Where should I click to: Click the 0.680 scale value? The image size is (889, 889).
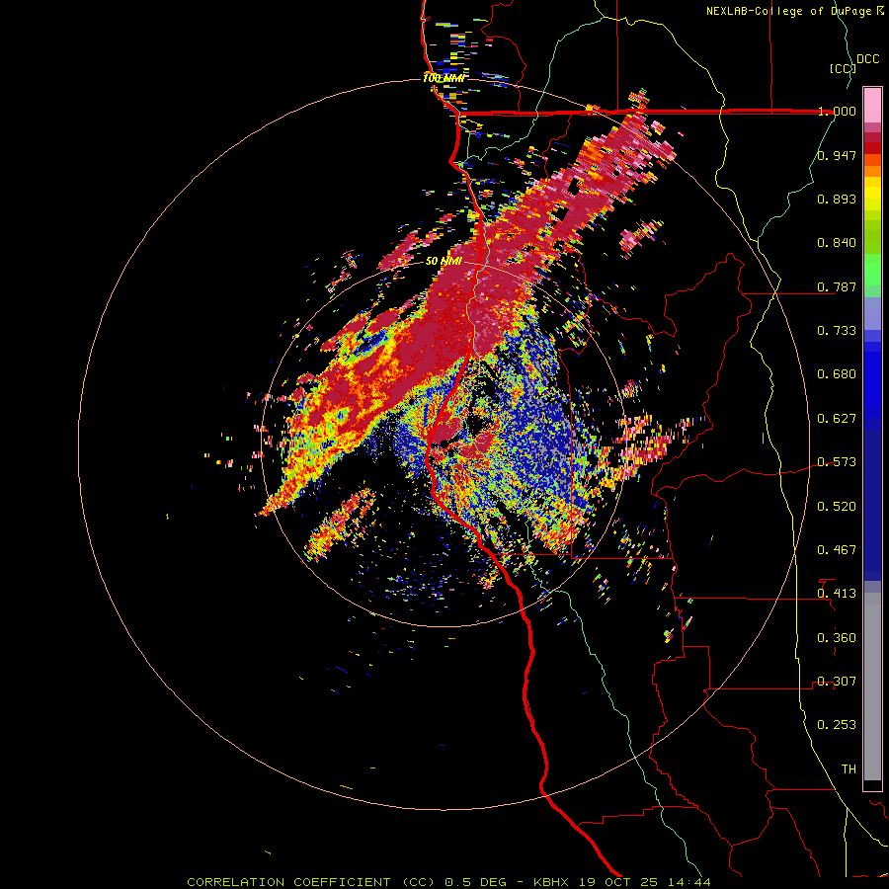837,374
